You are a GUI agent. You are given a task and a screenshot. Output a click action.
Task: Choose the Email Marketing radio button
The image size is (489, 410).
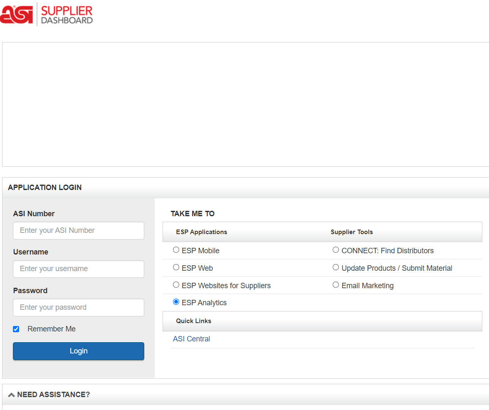pos(336,285)
